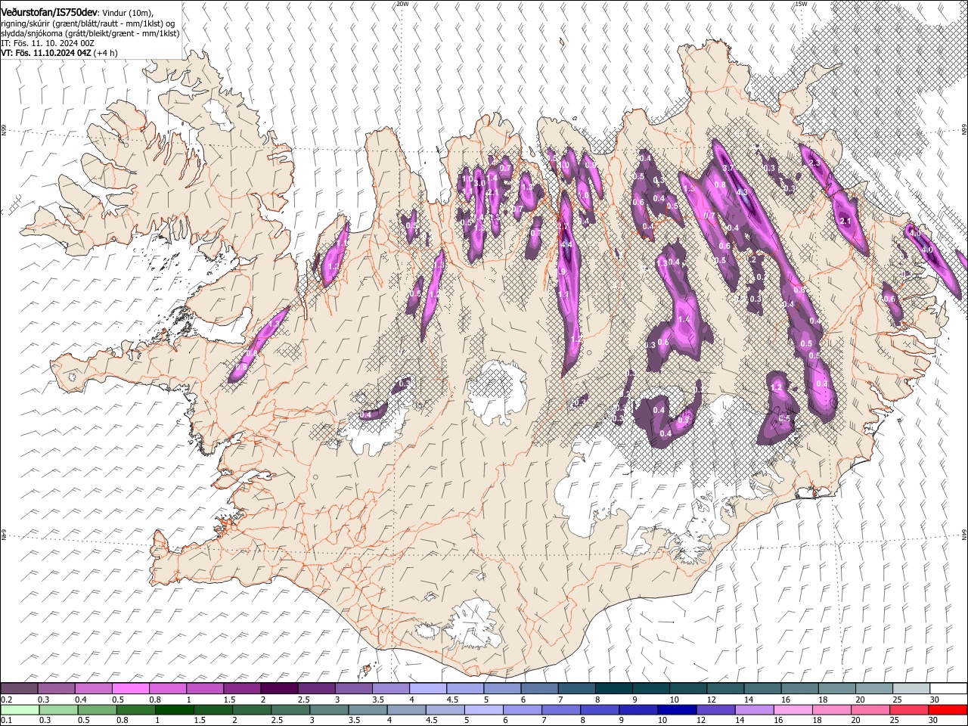
Task: Click lower row lilac swatch between 14 and 16
Action: point(754,709)
